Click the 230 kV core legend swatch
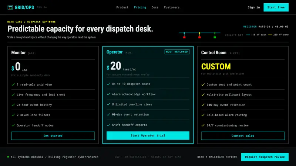Screen dimensions: 296x166 pos(270,35)
